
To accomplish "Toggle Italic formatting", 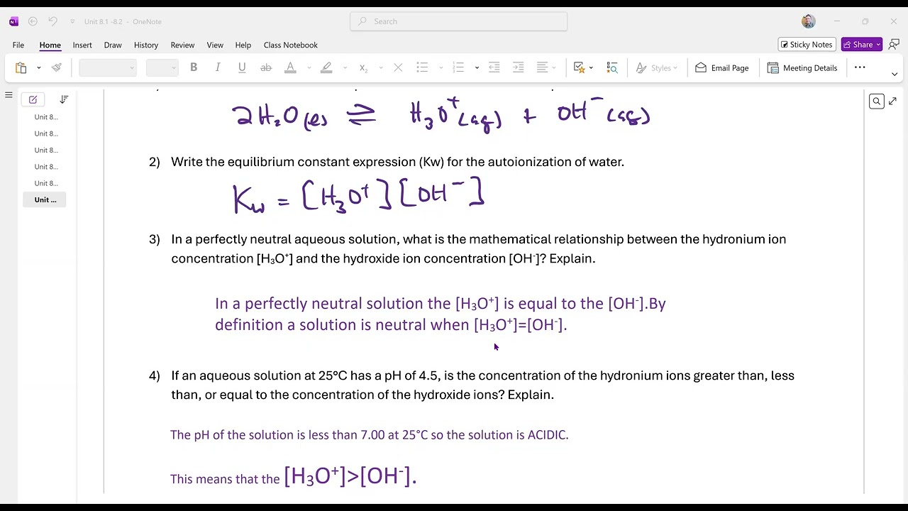I will tap(218, 68).
